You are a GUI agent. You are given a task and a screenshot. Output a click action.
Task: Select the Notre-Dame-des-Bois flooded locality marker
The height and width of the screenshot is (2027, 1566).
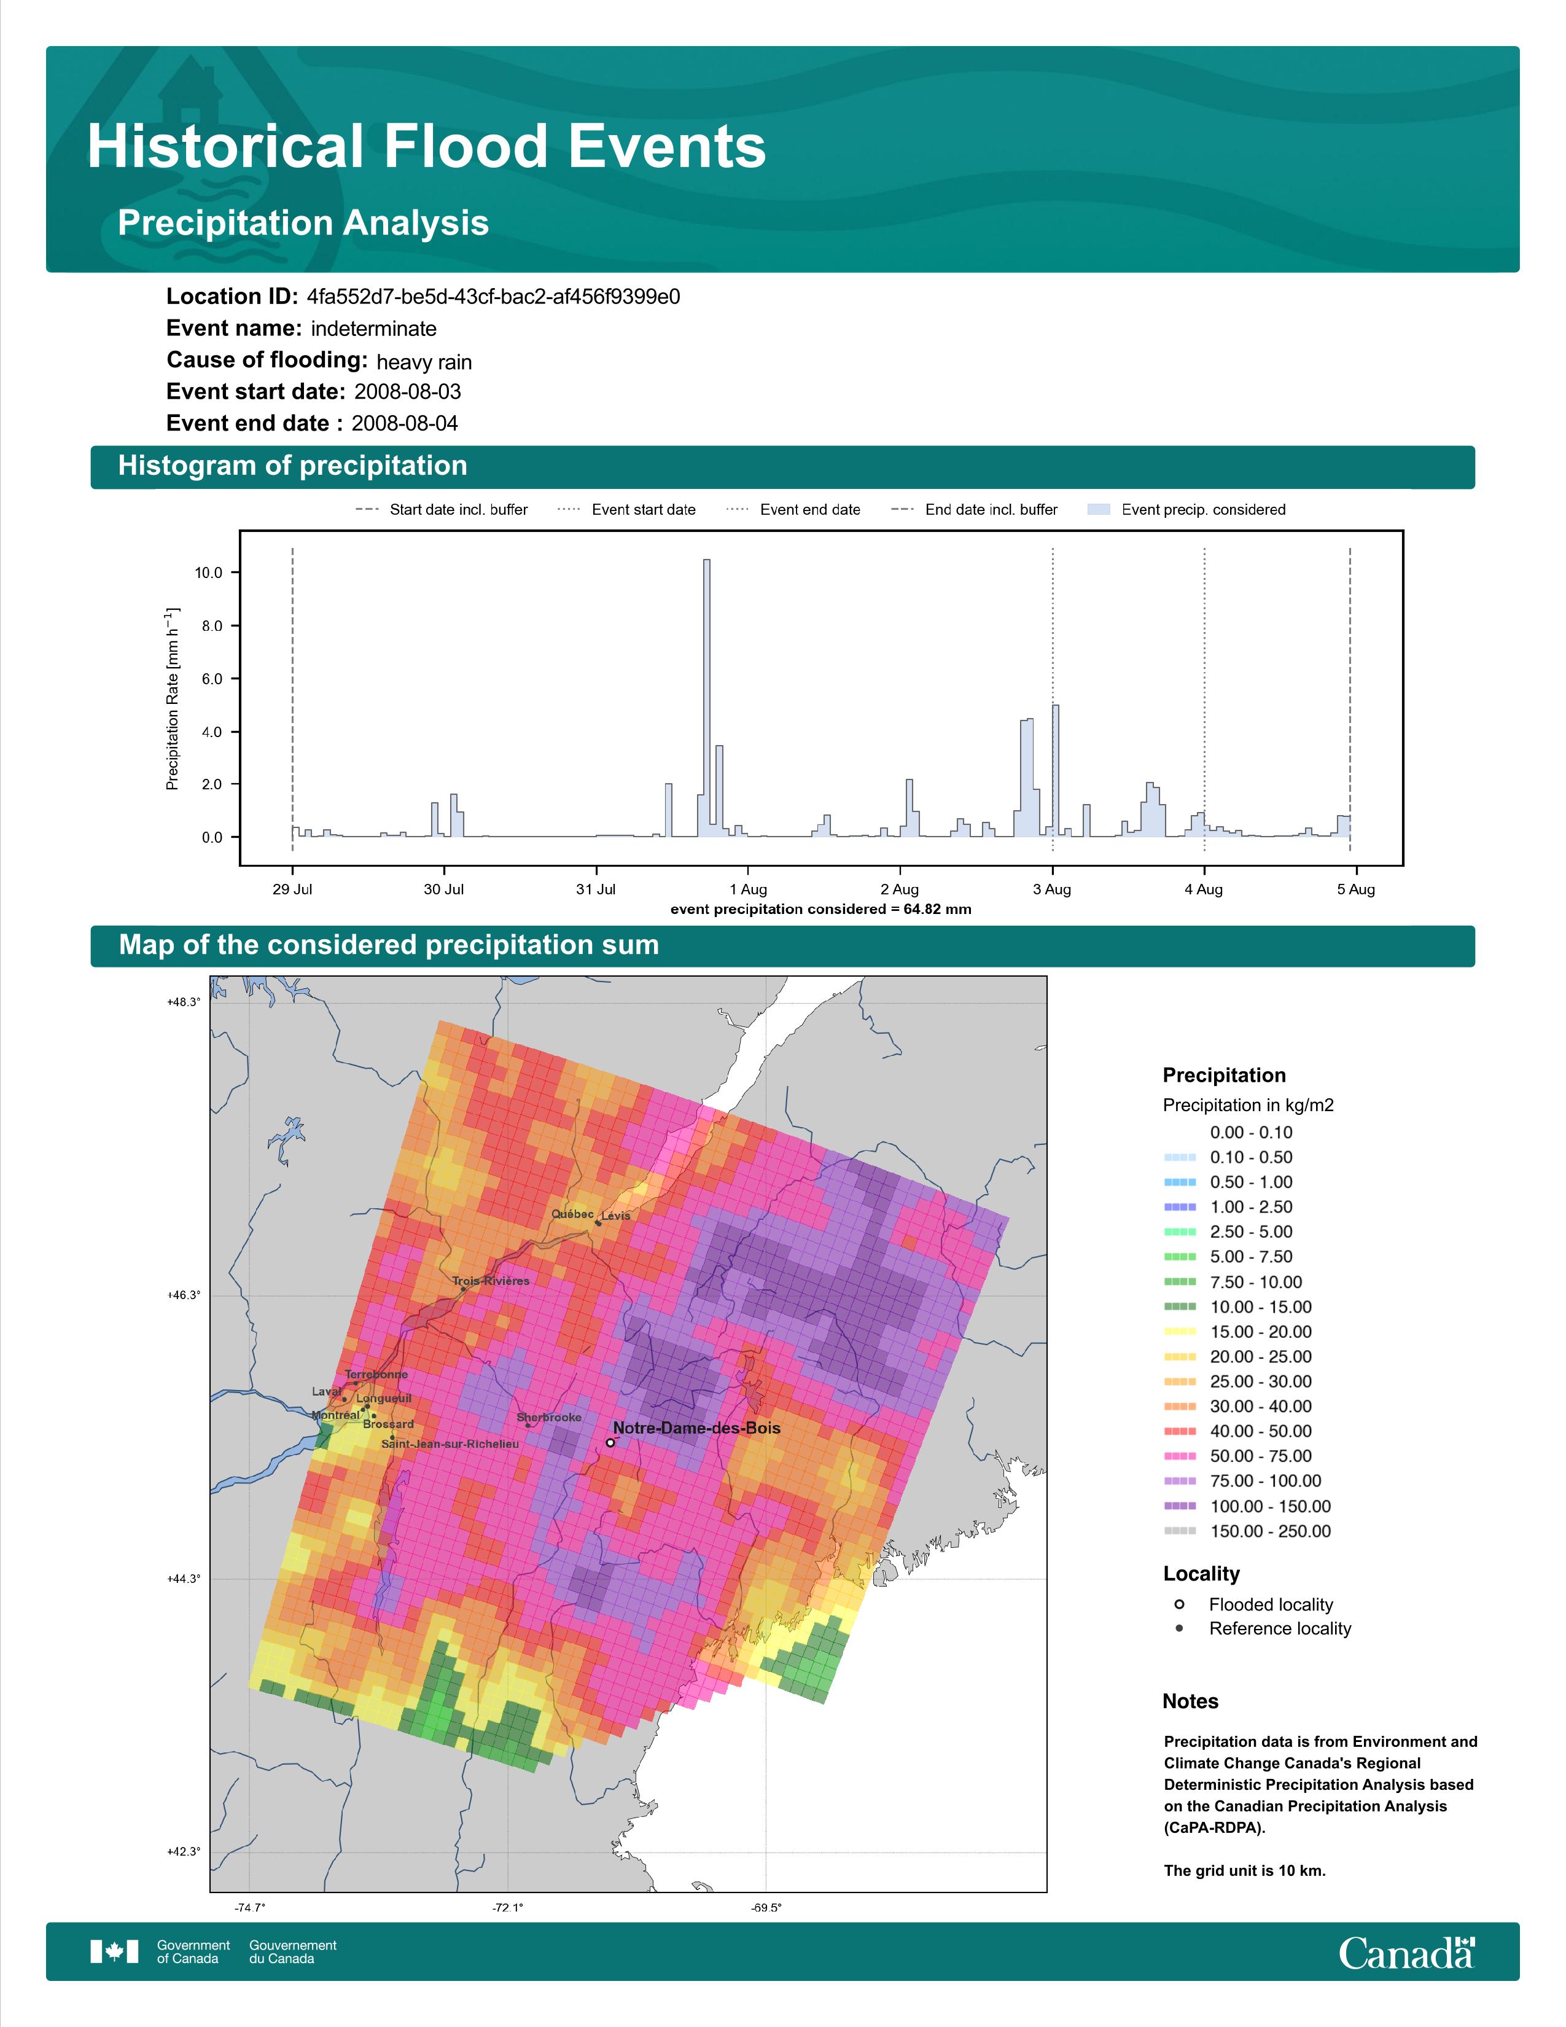pyautogui.click(x=610, y=1443)
